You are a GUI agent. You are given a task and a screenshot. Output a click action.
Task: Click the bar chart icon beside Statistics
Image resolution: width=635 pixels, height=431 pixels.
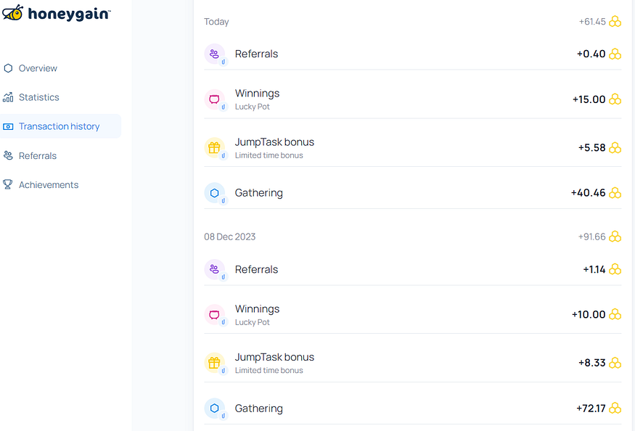pyautogui.click(x=8, y=97)
